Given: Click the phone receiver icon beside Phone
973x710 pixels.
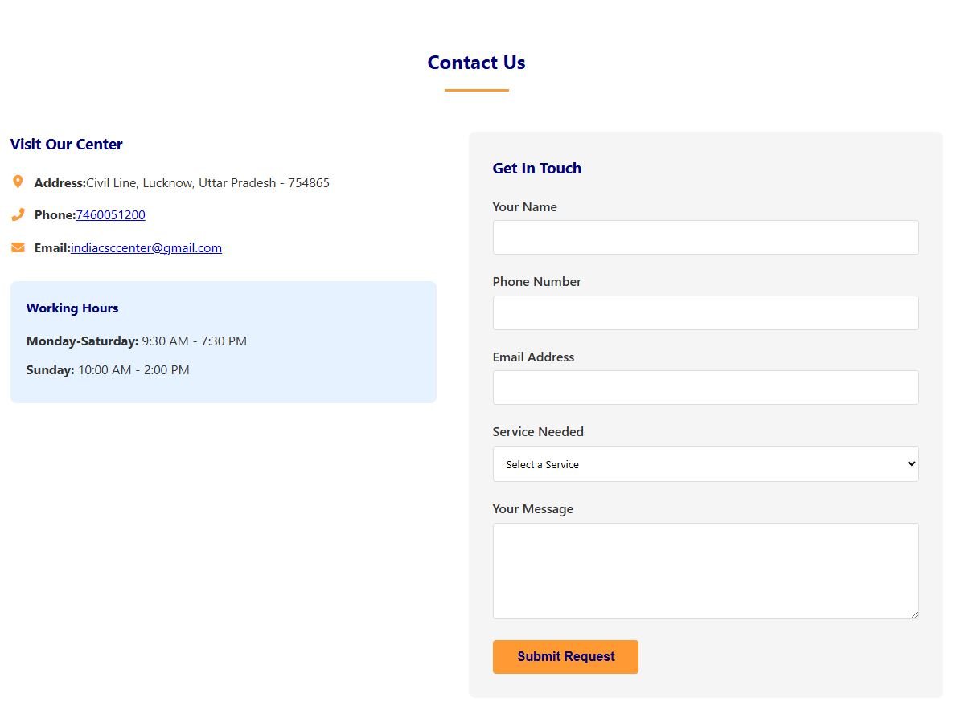Looking at the screenshot, I should (x=18, y=214).
